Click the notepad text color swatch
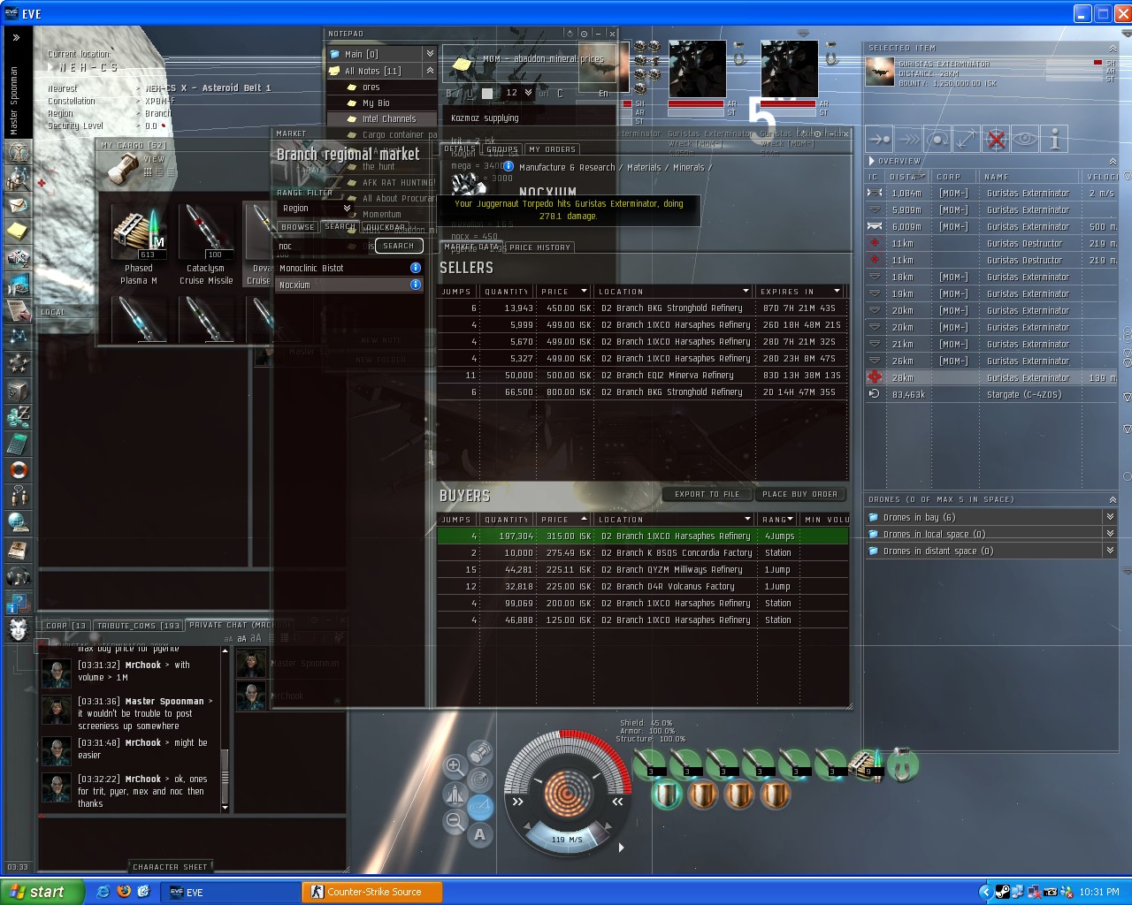The image size is (1132, 905). coord(487,93)
